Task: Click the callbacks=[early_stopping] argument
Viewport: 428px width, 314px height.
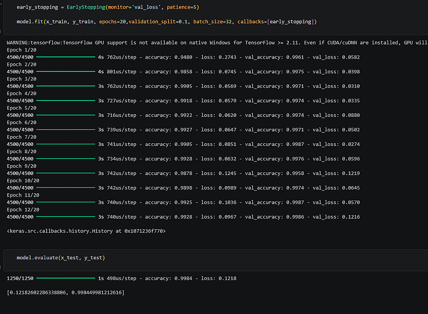Action: pyautogui.click(x=277, y=21)
